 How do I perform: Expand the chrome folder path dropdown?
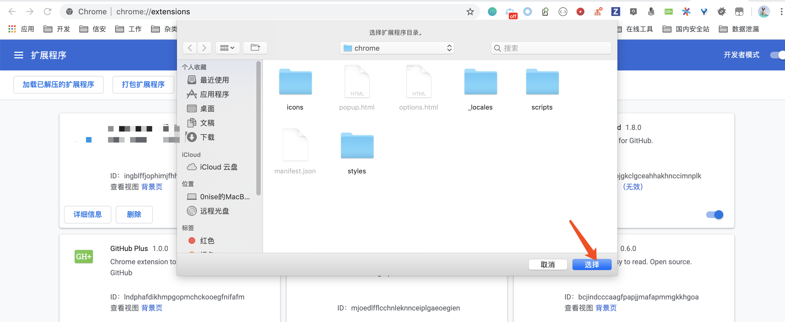397,48
